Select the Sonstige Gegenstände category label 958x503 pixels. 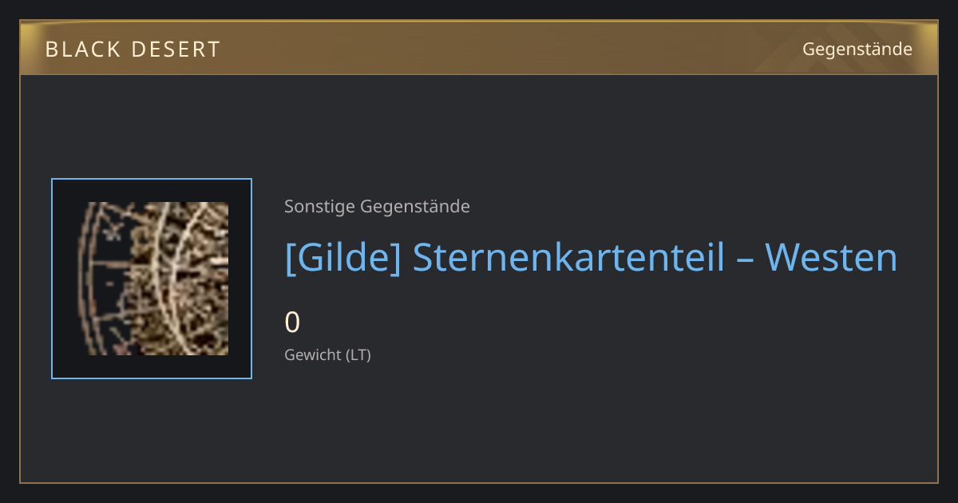point(377,207)
